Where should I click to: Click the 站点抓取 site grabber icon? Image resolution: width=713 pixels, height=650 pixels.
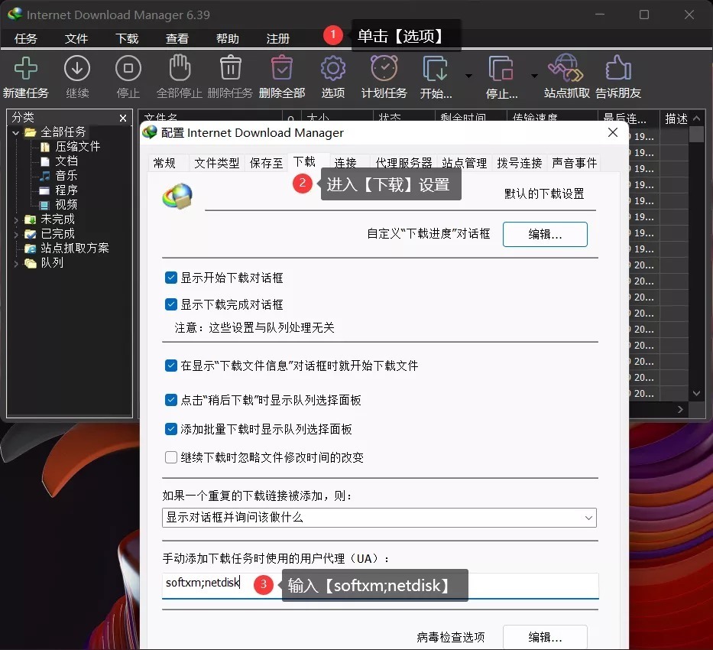(566, 69)
